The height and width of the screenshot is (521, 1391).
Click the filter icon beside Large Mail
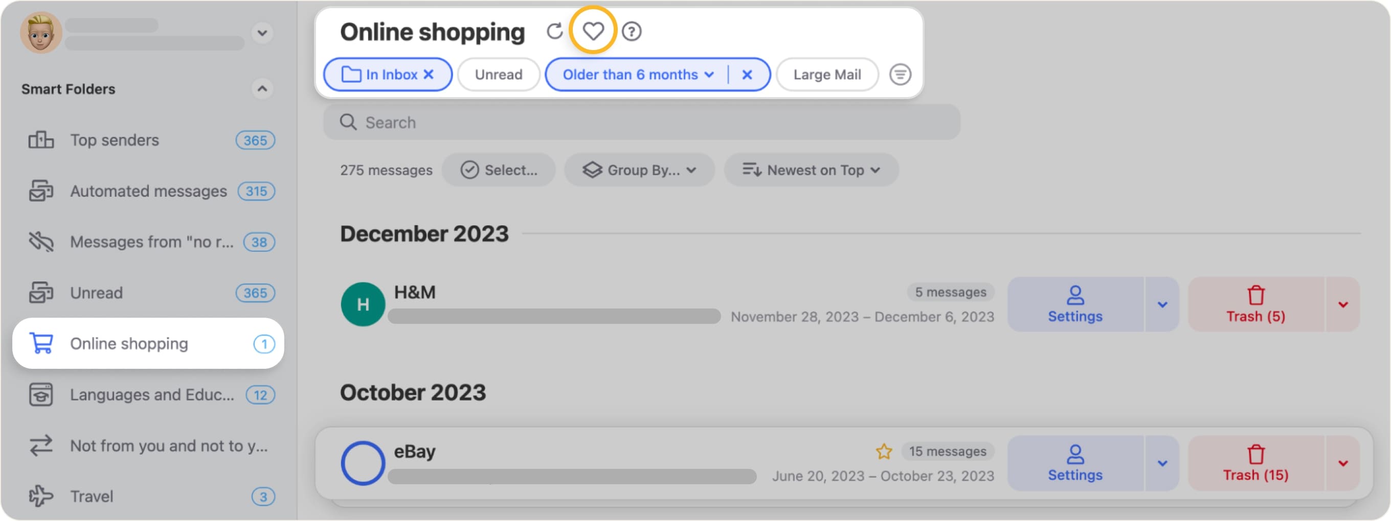click(901, 75)
